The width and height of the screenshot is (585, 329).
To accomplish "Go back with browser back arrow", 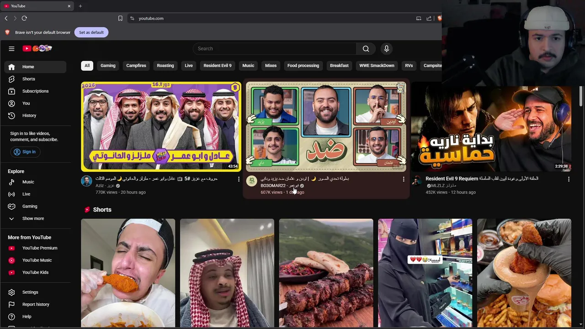I will click(x=6, y=18).
